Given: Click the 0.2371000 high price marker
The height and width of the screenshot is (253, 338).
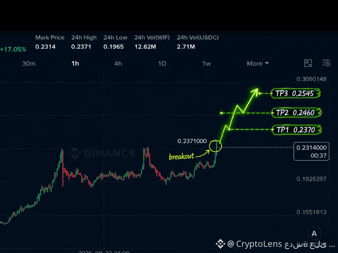Looking at the screenshot, I should click(192, 141).
